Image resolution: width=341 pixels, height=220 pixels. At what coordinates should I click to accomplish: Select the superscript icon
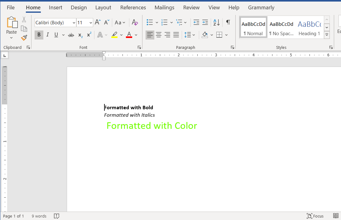(x=89, y=35)
